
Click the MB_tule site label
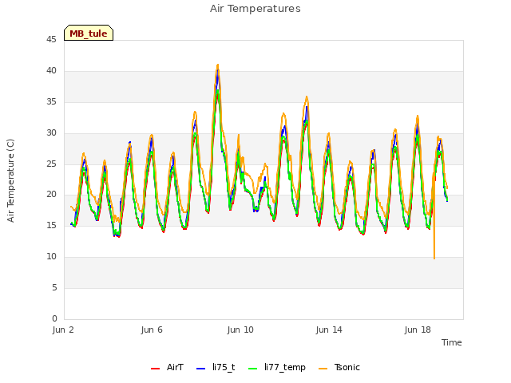pyautogui.click(x=89, y=33)
